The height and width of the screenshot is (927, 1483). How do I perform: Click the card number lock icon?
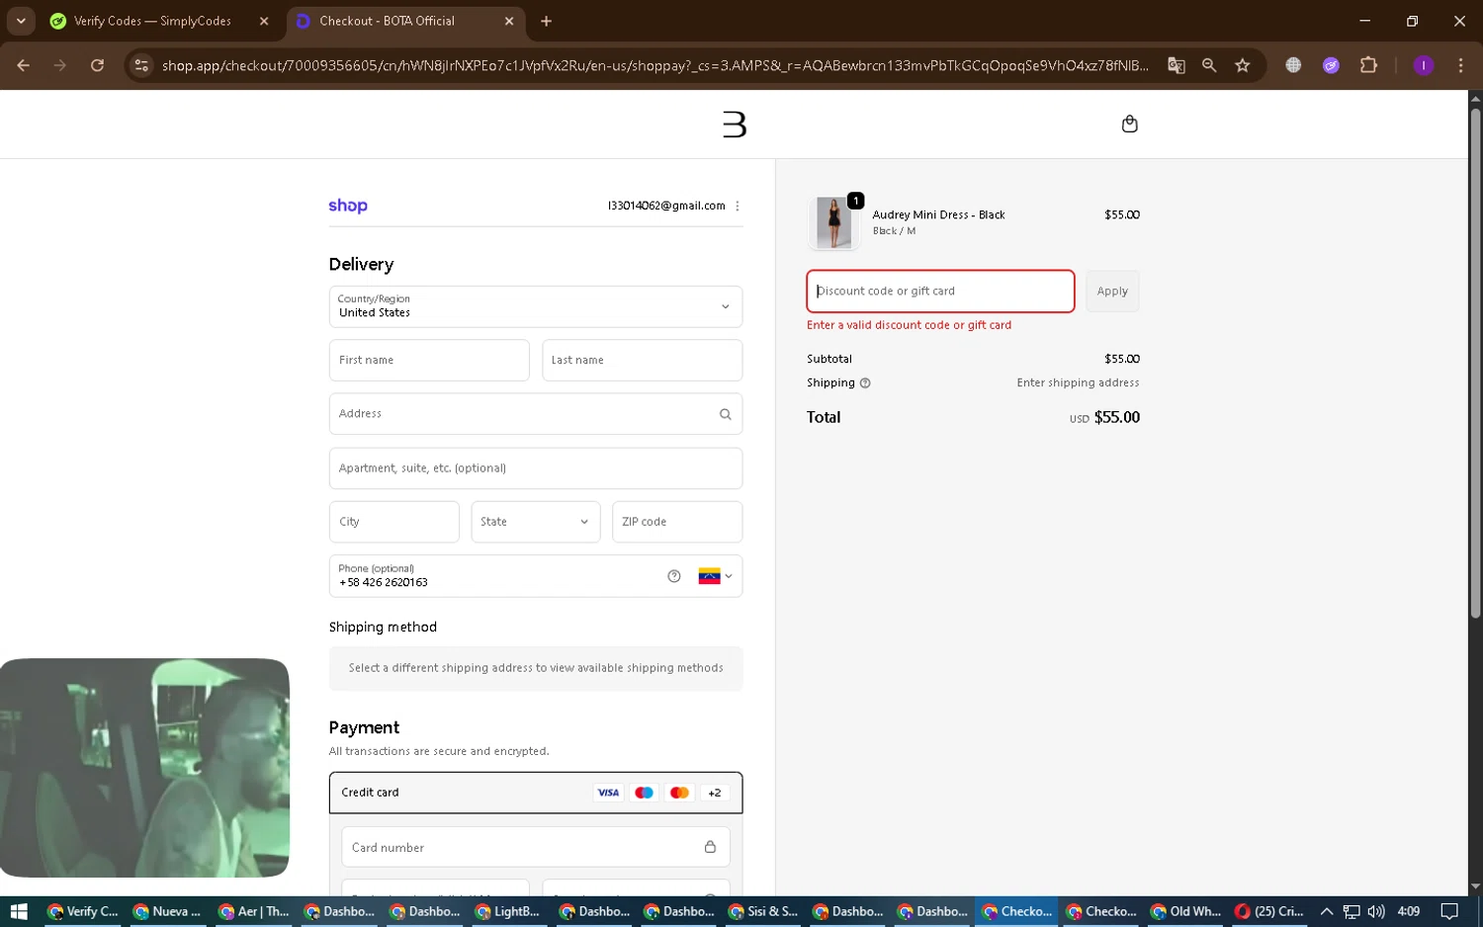(710, 847)
